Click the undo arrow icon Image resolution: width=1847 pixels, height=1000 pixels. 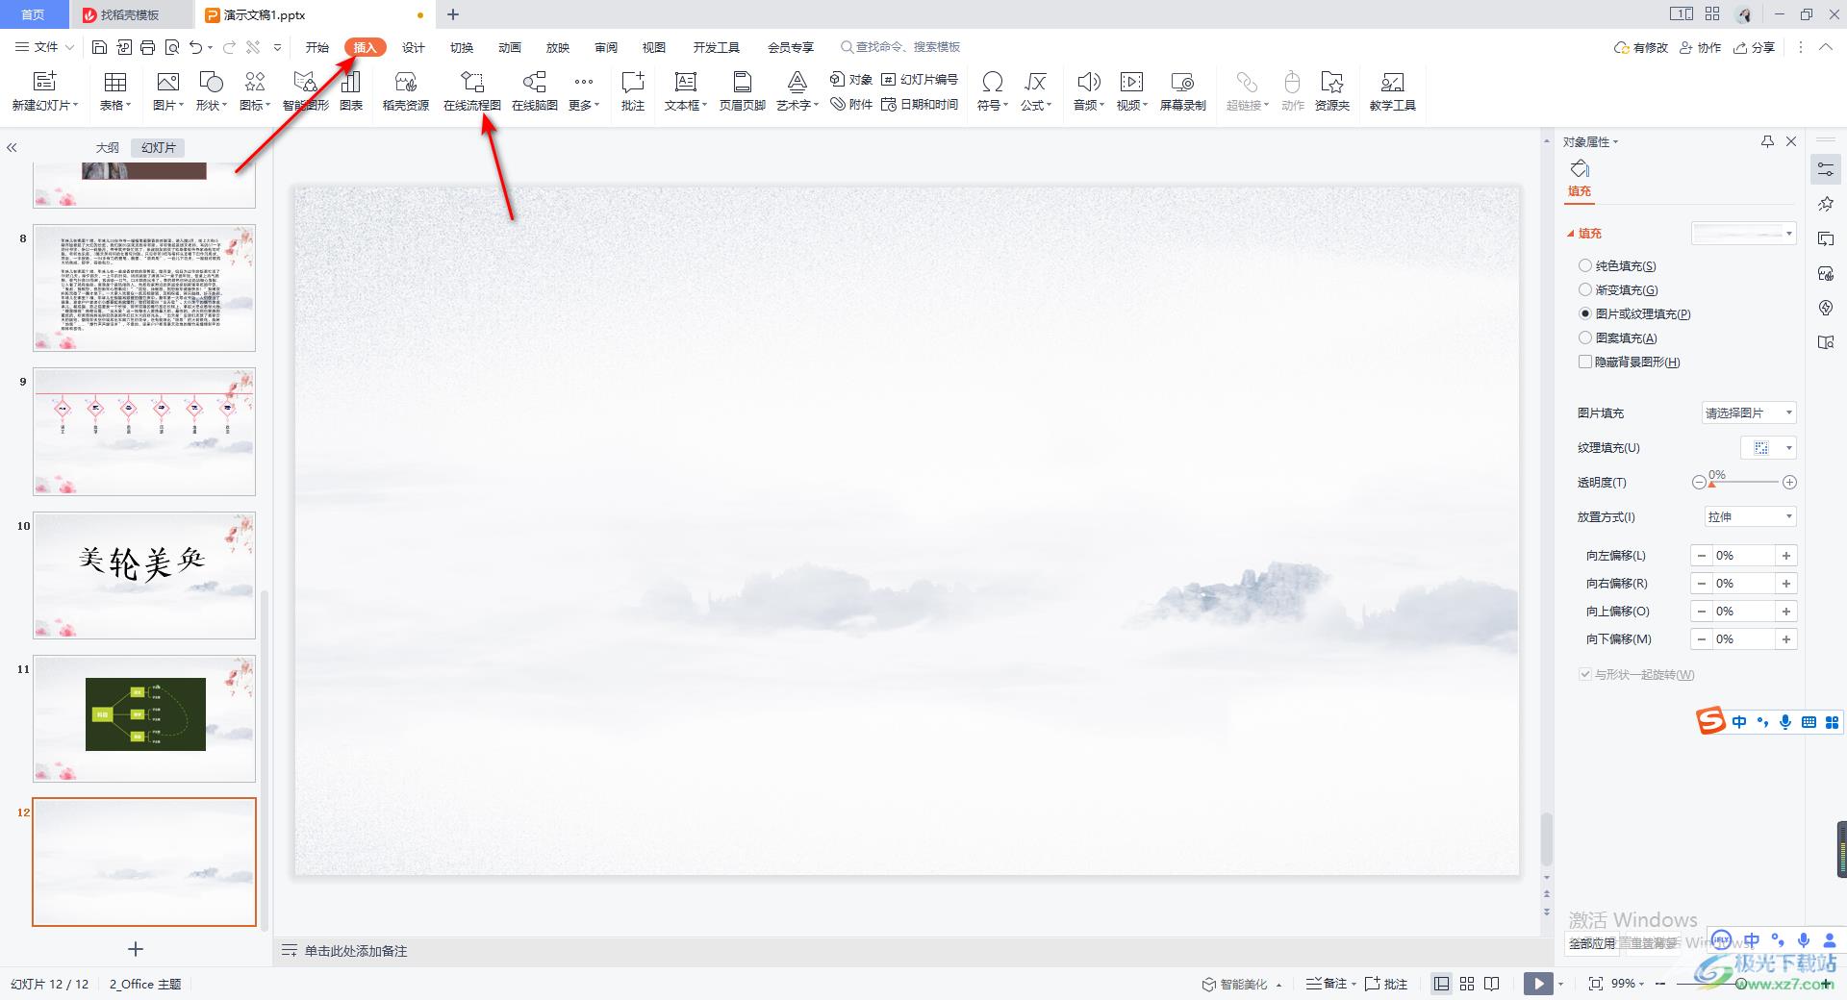(196, 47)
